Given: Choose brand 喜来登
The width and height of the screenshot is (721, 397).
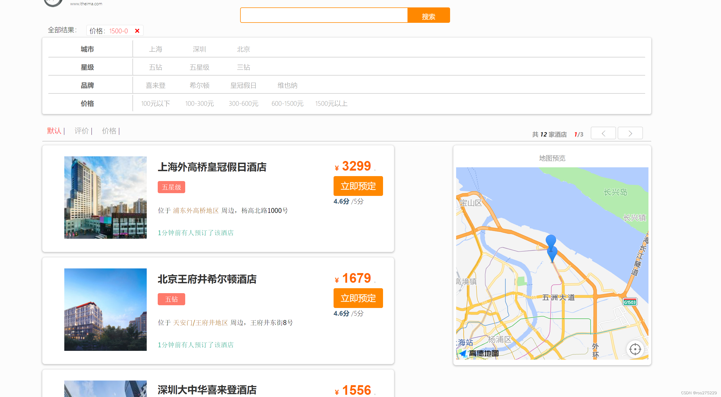Looking at the screenshot, I should [156, 86].
